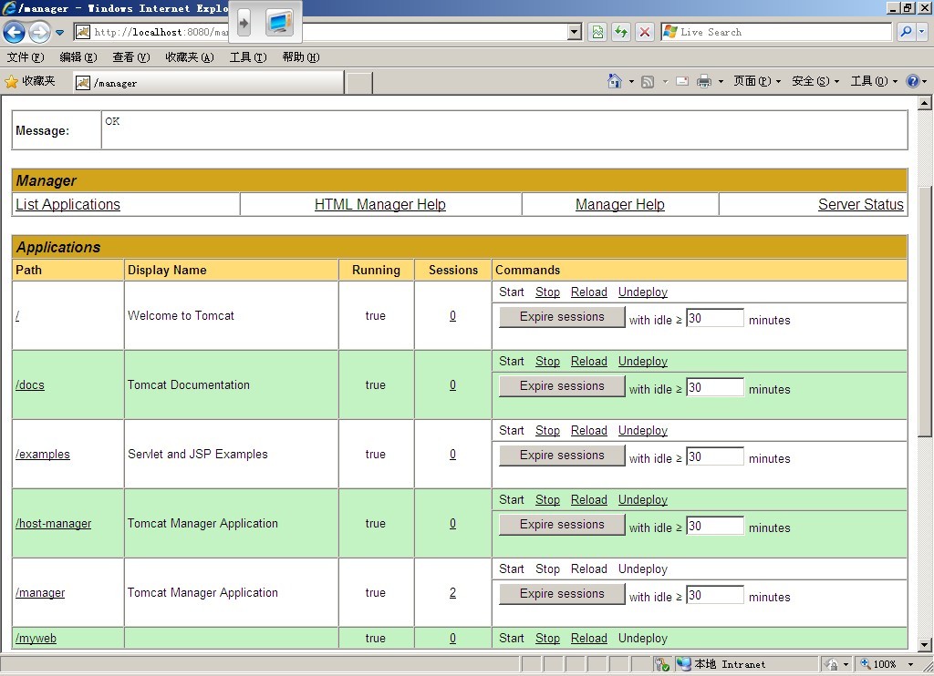Open the root / path link
The height and width of the screenshot is (676, 934).
coord(17,316)
